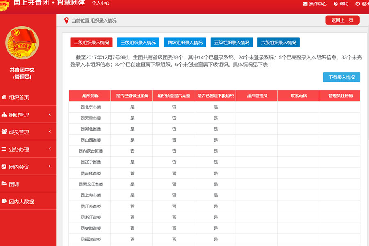The image size is (369, 246).
Task: Expand the 组织管理 submenu chevron
Action: click(50, 115)
